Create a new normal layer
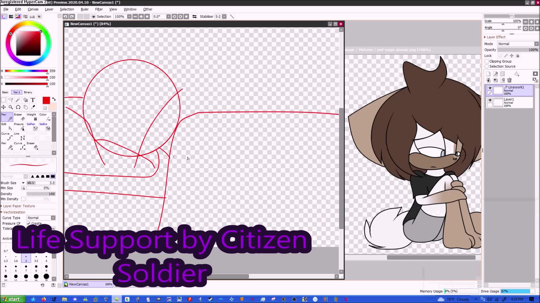Screen dimensions: 540x303 (488, 74)
